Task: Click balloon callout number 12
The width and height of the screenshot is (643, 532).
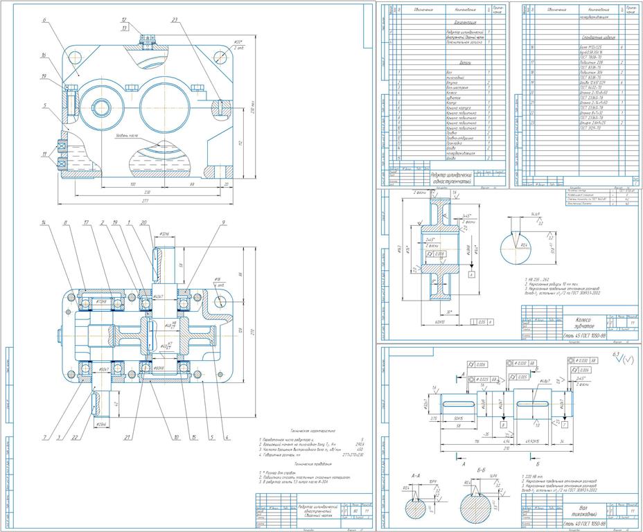Action: 123,19
